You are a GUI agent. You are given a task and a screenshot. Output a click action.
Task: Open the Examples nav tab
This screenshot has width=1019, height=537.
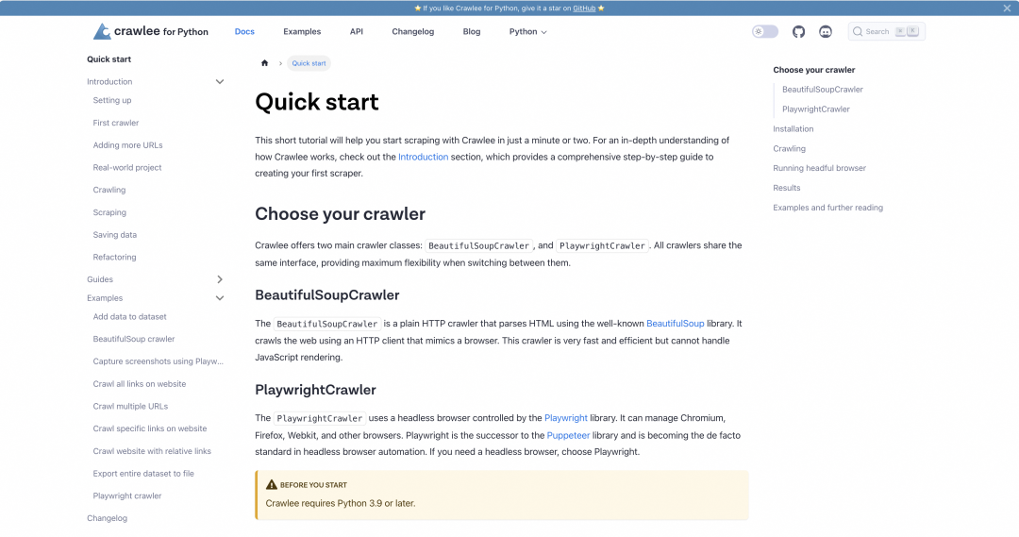(x=302, y=31)
